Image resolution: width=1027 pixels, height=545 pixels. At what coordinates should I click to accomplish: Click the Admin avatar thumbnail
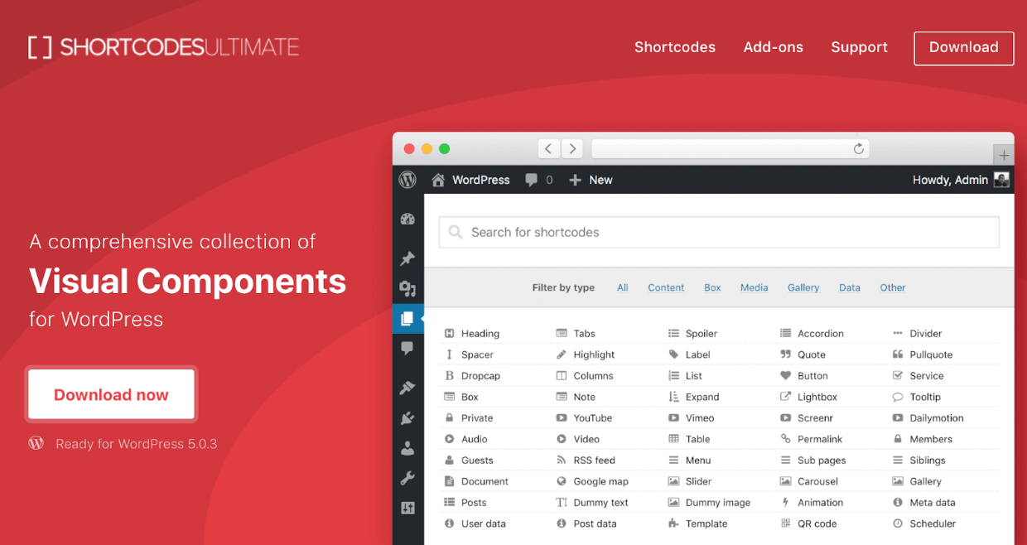[1001, 180]
